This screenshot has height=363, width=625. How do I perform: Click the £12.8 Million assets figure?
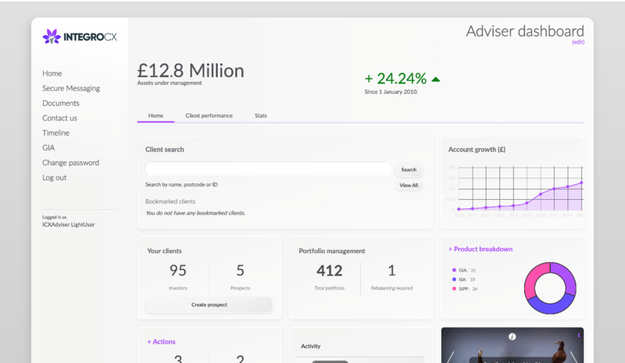pyautogui.click(x=191, y=70)
